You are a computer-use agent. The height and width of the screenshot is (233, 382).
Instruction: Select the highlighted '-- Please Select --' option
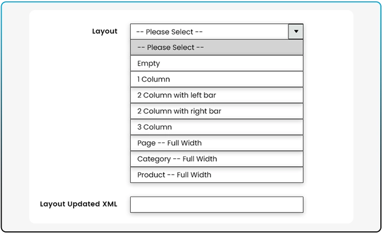coord(216,48)
